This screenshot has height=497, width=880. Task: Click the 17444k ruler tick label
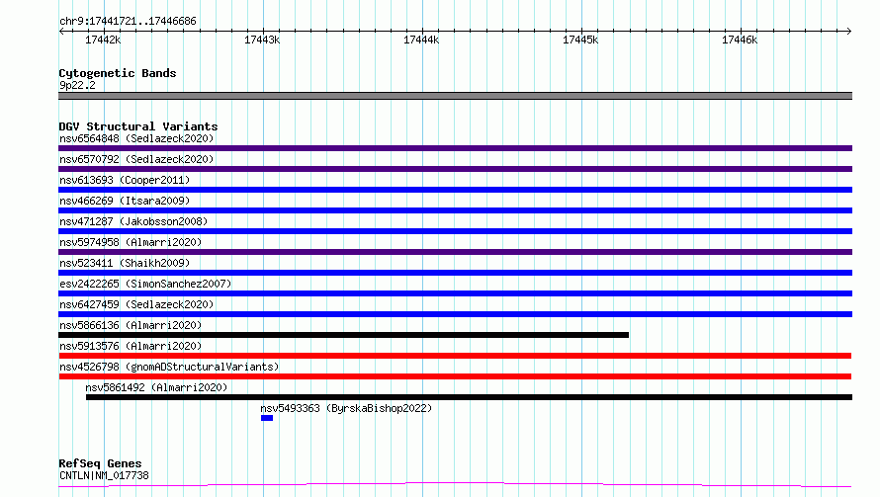[x=421, y=40]
